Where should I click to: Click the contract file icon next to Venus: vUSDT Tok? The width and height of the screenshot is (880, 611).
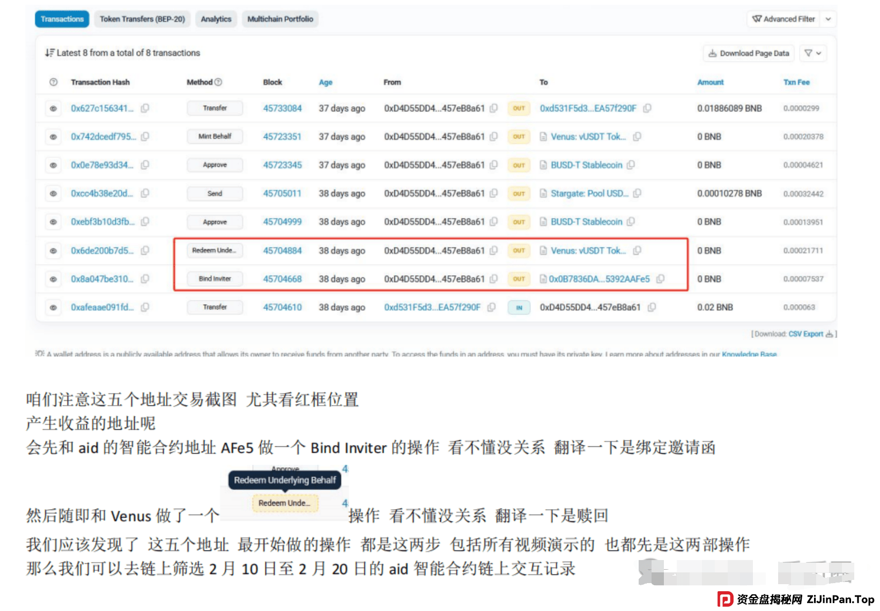click(x=542, y=136)
